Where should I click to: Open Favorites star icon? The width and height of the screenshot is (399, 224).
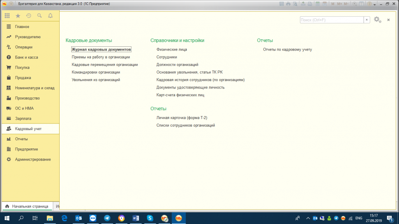[x=18, y=16]
